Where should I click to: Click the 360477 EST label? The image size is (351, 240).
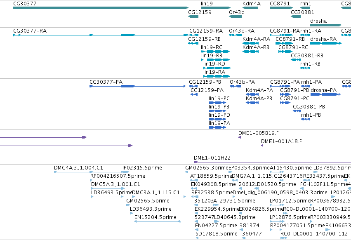pyautogui.click(x=252, y=234)
